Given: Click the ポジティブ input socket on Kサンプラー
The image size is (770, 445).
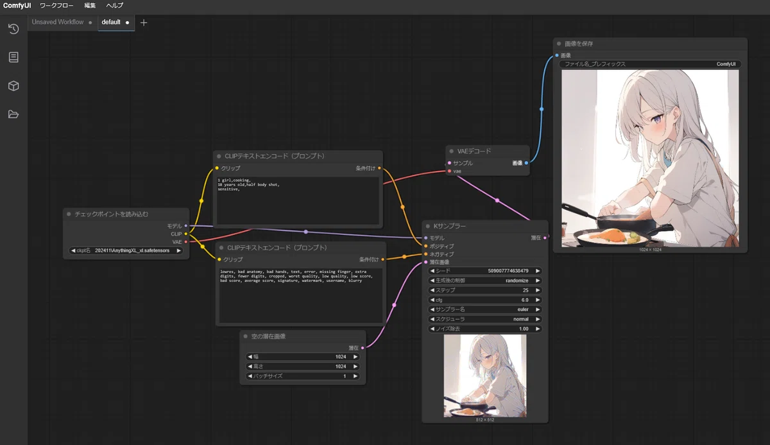Looking at the screenshot, I should [x=425, y=246].
